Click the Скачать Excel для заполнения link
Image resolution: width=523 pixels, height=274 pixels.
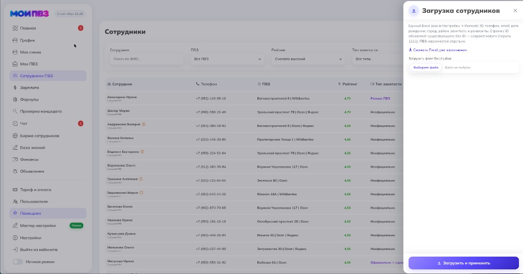[x=438, y=50]
